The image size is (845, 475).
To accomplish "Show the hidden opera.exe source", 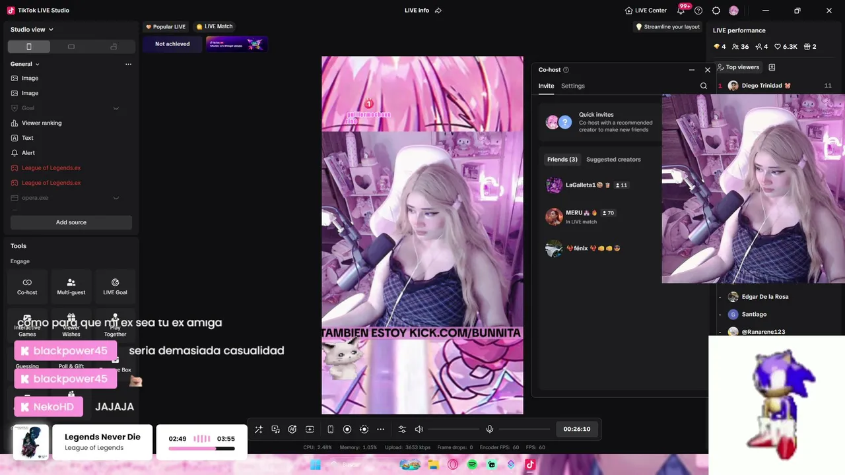I will (116, 198).
